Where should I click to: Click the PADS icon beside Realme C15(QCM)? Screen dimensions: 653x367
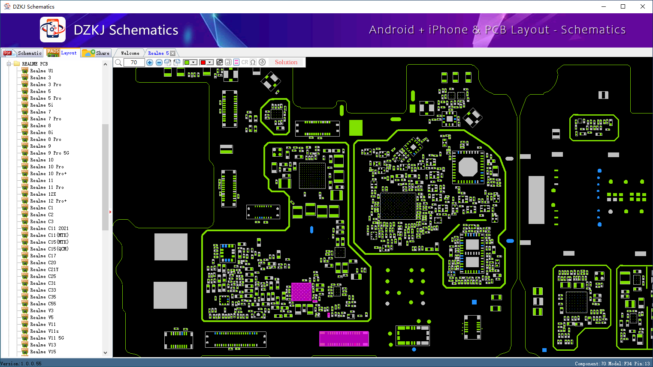click(x=25, y=249)
